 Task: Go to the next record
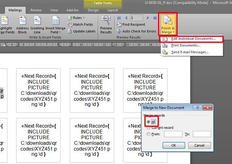[x=148, y=18]
